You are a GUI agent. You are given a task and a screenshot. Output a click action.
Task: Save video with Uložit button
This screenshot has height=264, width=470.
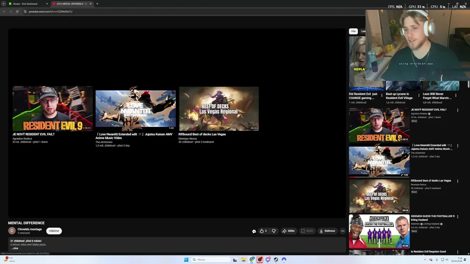[x=307, y=231]
